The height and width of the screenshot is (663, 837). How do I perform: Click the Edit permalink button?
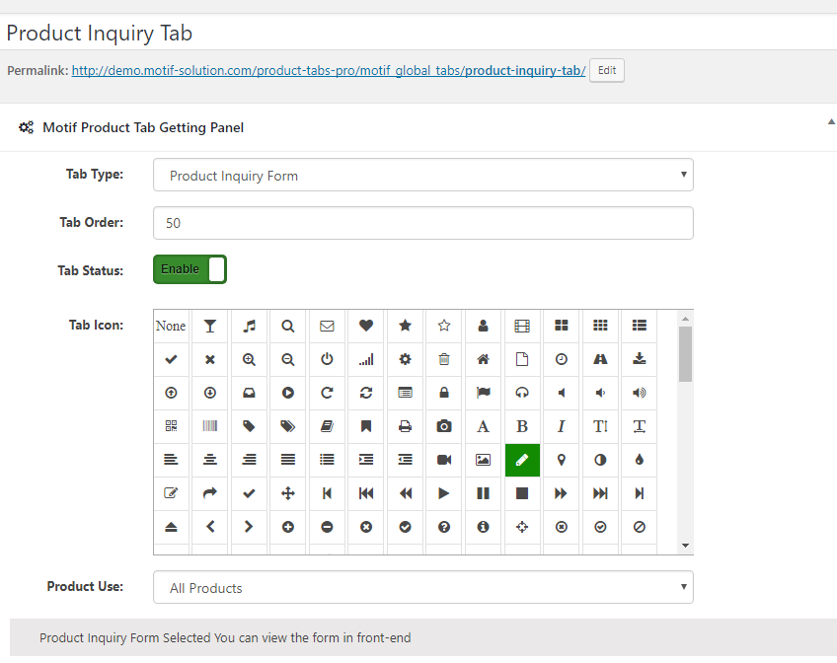[607, 70]
